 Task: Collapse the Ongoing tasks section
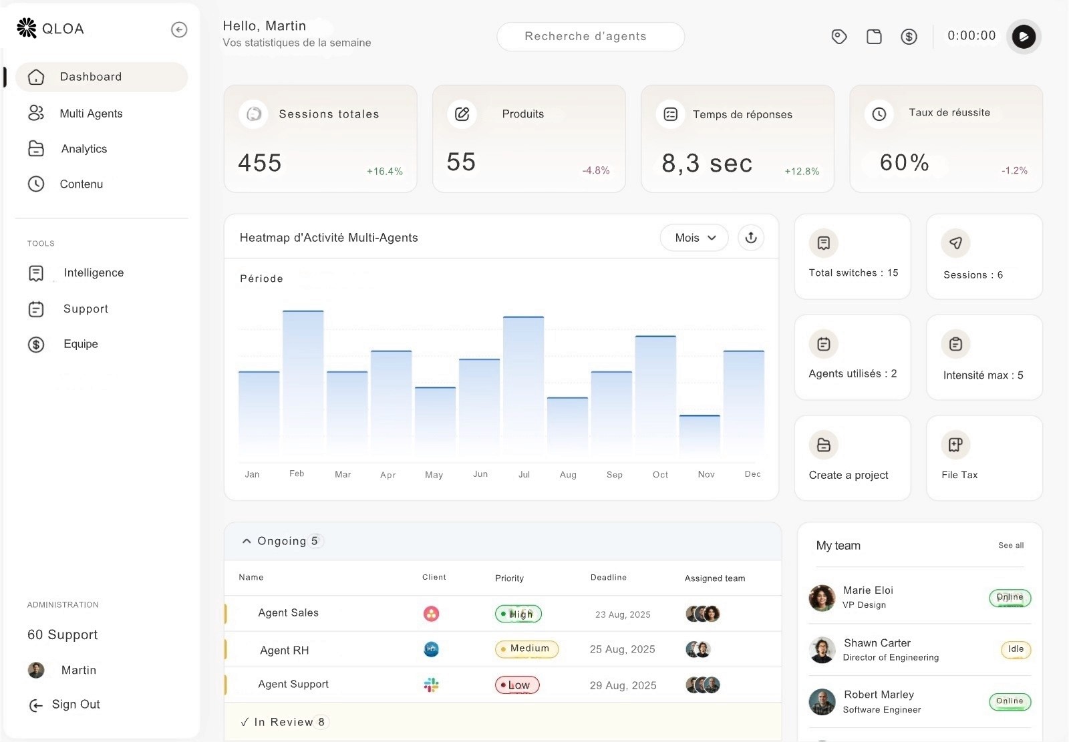pos(246,541)
